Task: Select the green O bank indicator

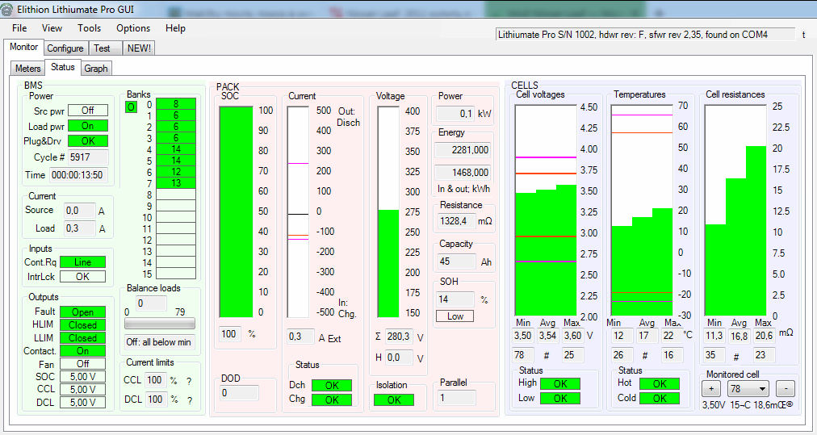Action: [x=131, y=107]
